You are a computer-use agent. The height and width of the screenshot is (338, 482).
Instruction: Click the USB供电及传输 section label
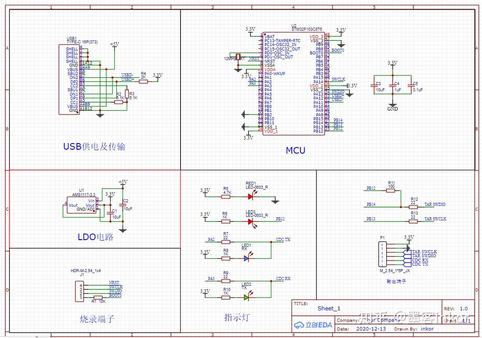94,147
